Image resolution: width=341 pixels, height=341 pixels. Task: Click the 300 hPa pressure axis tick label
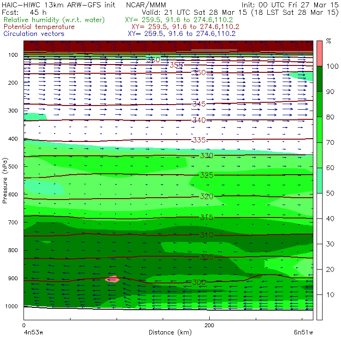[x=13, y=111]
